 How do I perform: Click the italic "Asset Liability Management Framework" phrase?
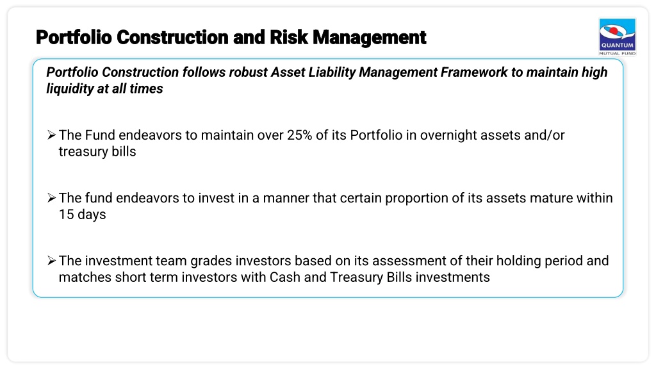point(389,72)
